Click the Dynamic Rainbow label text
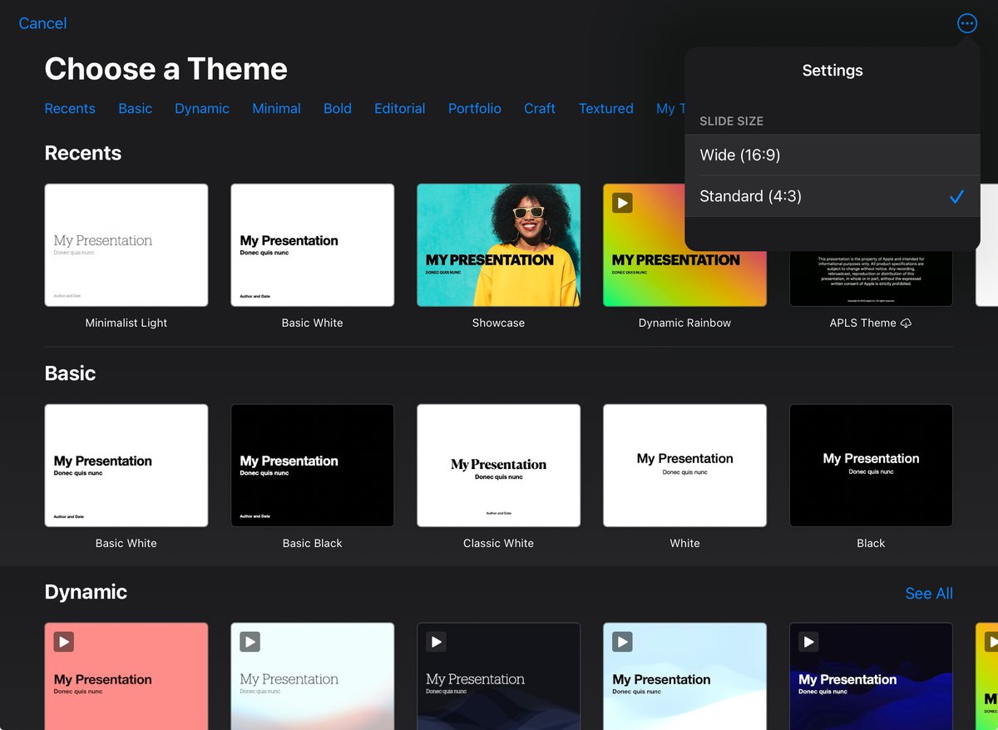 pyautogui.click(x=684, y=323)
